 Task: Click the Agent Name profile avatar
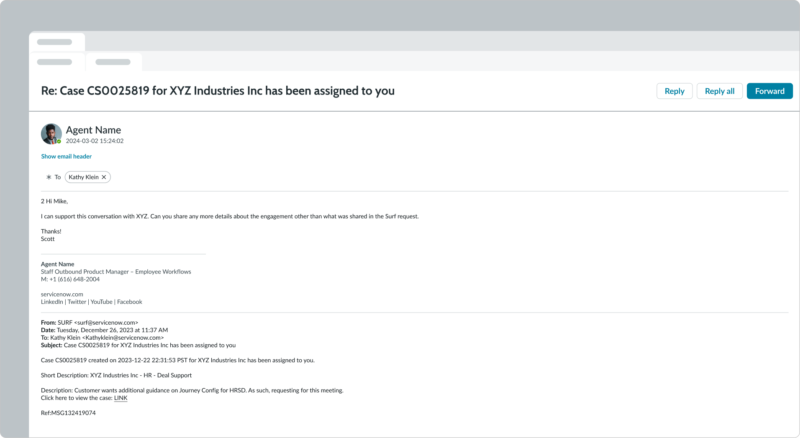pos(51,134)
